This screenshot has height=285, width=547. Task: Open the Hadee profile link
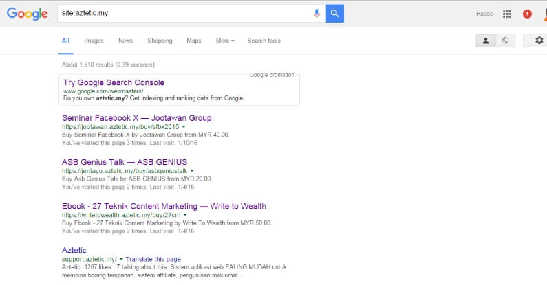[484, 14]
